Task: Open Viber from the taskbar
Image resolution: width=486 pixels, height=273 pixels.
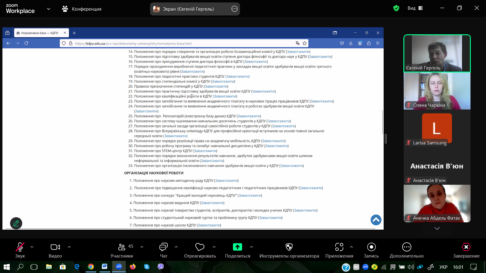Action: 161,267
